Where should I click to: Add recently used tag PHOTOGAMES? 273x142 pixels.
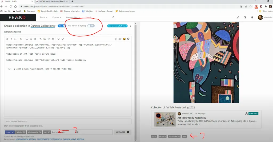(x=43, y=139)
